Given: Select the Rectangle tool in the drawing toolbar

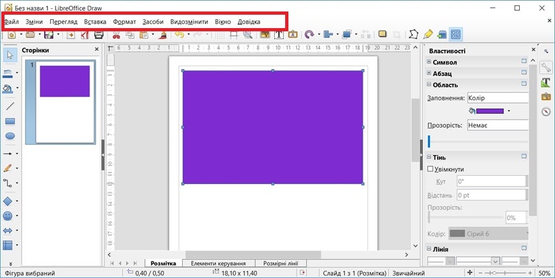Looking at the screenshot, I should pyautogui.click(x=10, y=121).
